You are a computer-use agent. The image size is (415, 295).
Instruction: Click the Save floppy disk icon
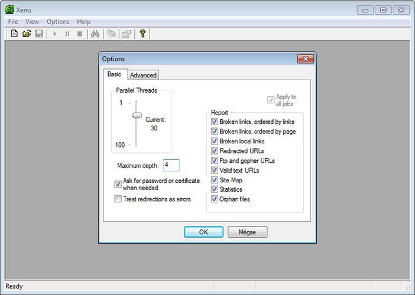[39, 34]
